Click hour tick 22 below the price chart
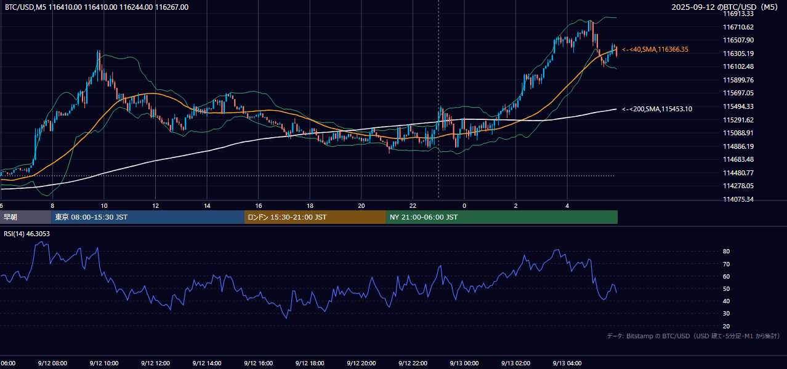 (413, 205)
